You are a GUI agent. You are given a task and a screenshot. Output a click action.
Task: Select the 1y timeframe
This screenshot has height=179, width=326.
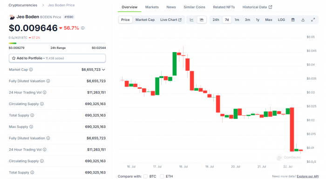[x=258, y=20]
